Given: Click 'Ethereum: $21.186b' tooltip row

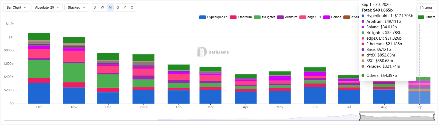Looking at the screenshot, I should tap(382, 44).
